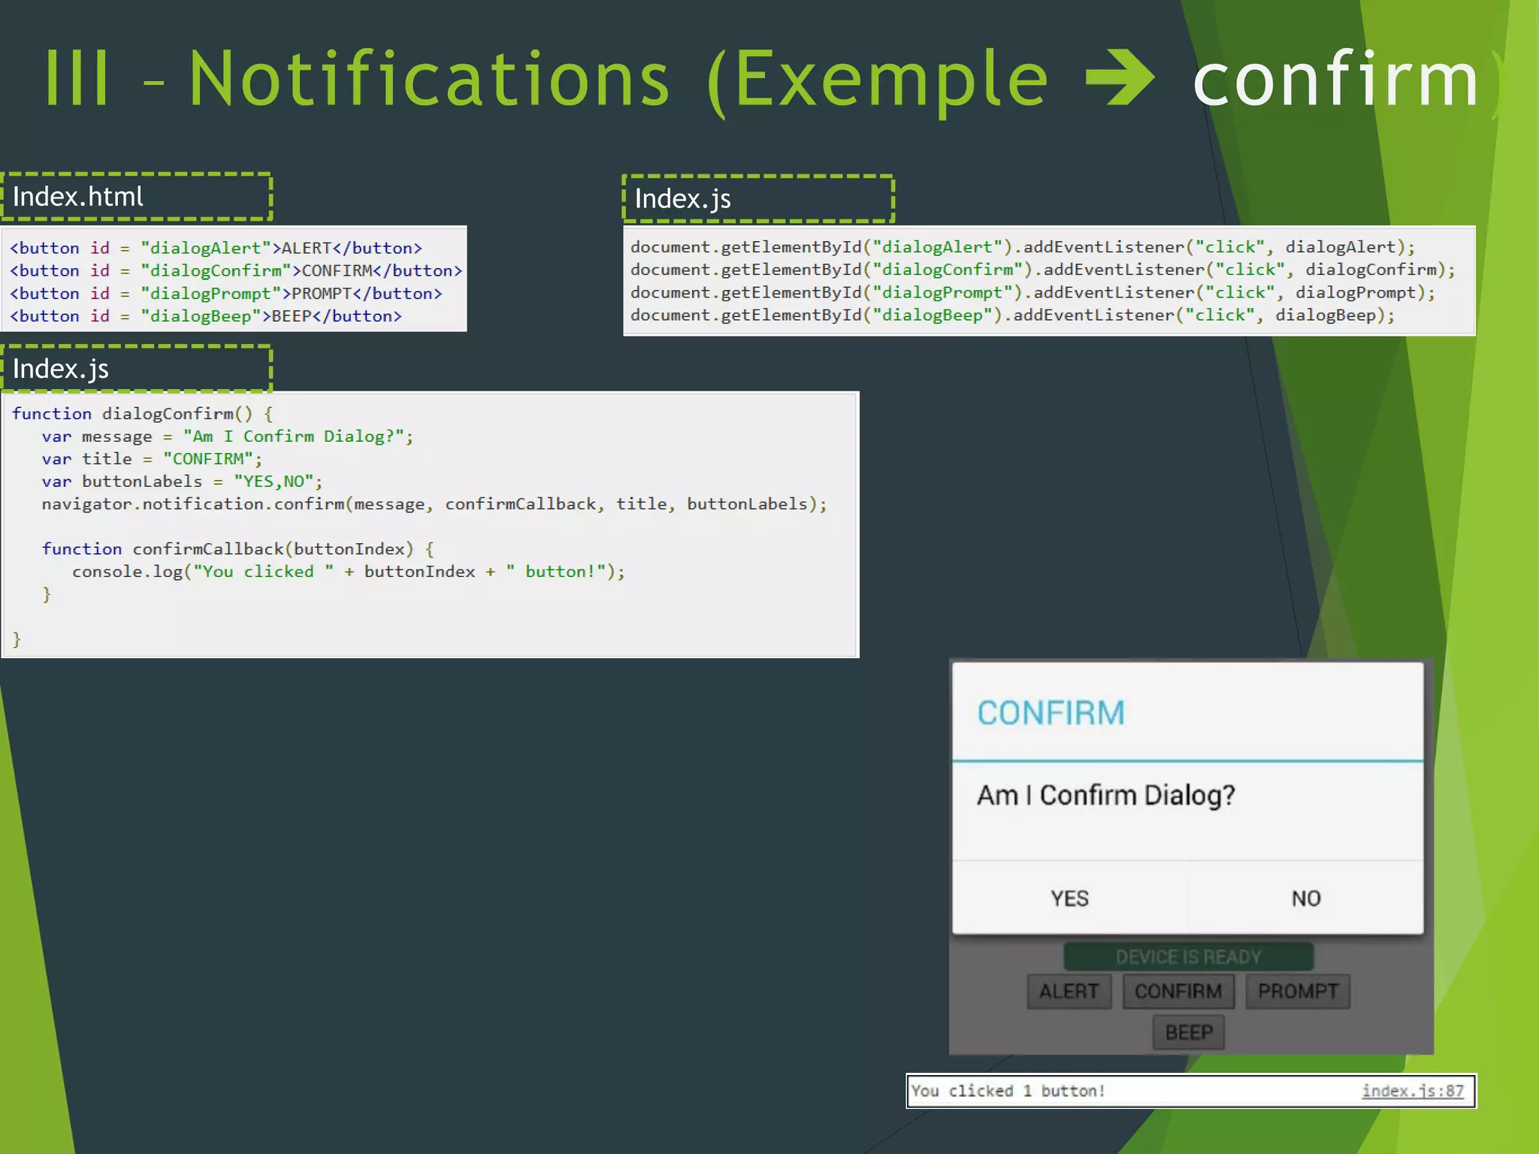Tap NO in the confirm dialog
The height and width of the screenshot is (1154, 1539).
(x=1306, y=898)
